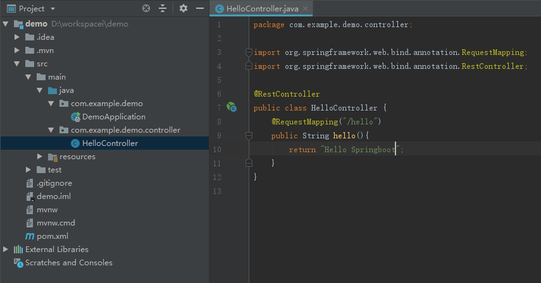Expand the .mvn folder
541x283 pixels.
click(x=16, y=51)
